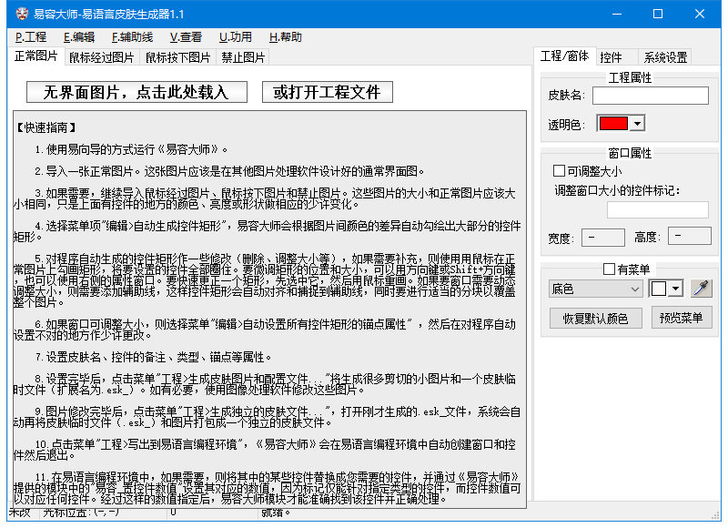Switch to the 鼠标按下图片 tab
The width and height of the screenshot is (728, 528).
[x=177, y=57]
